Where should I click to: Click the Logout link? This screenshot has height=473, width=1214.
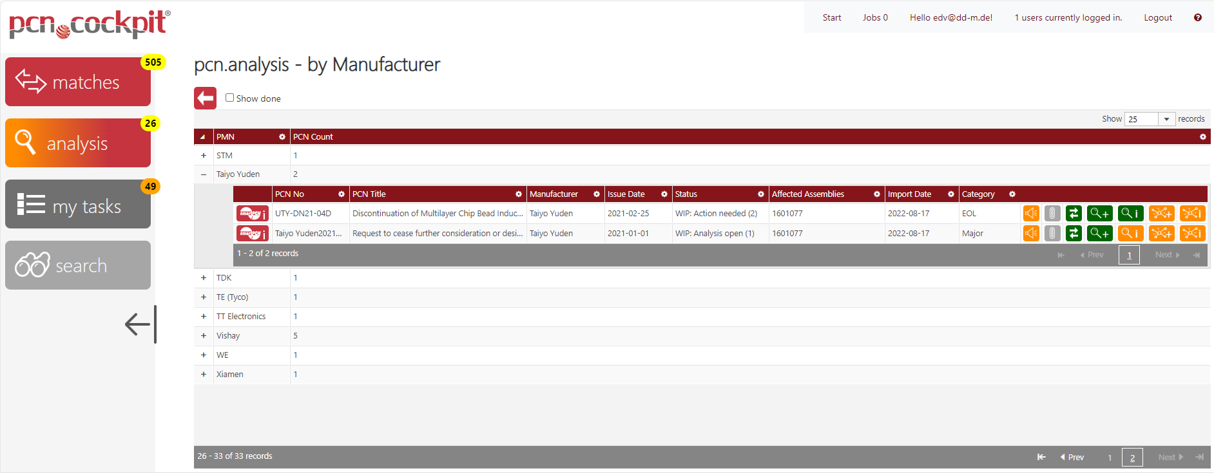1157,18
